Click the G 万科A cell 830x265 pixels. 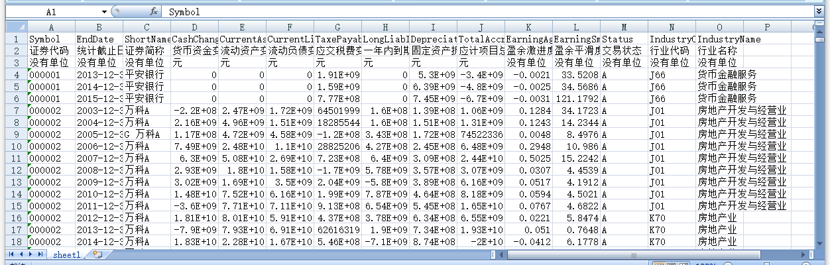click(x=147, y=134)
